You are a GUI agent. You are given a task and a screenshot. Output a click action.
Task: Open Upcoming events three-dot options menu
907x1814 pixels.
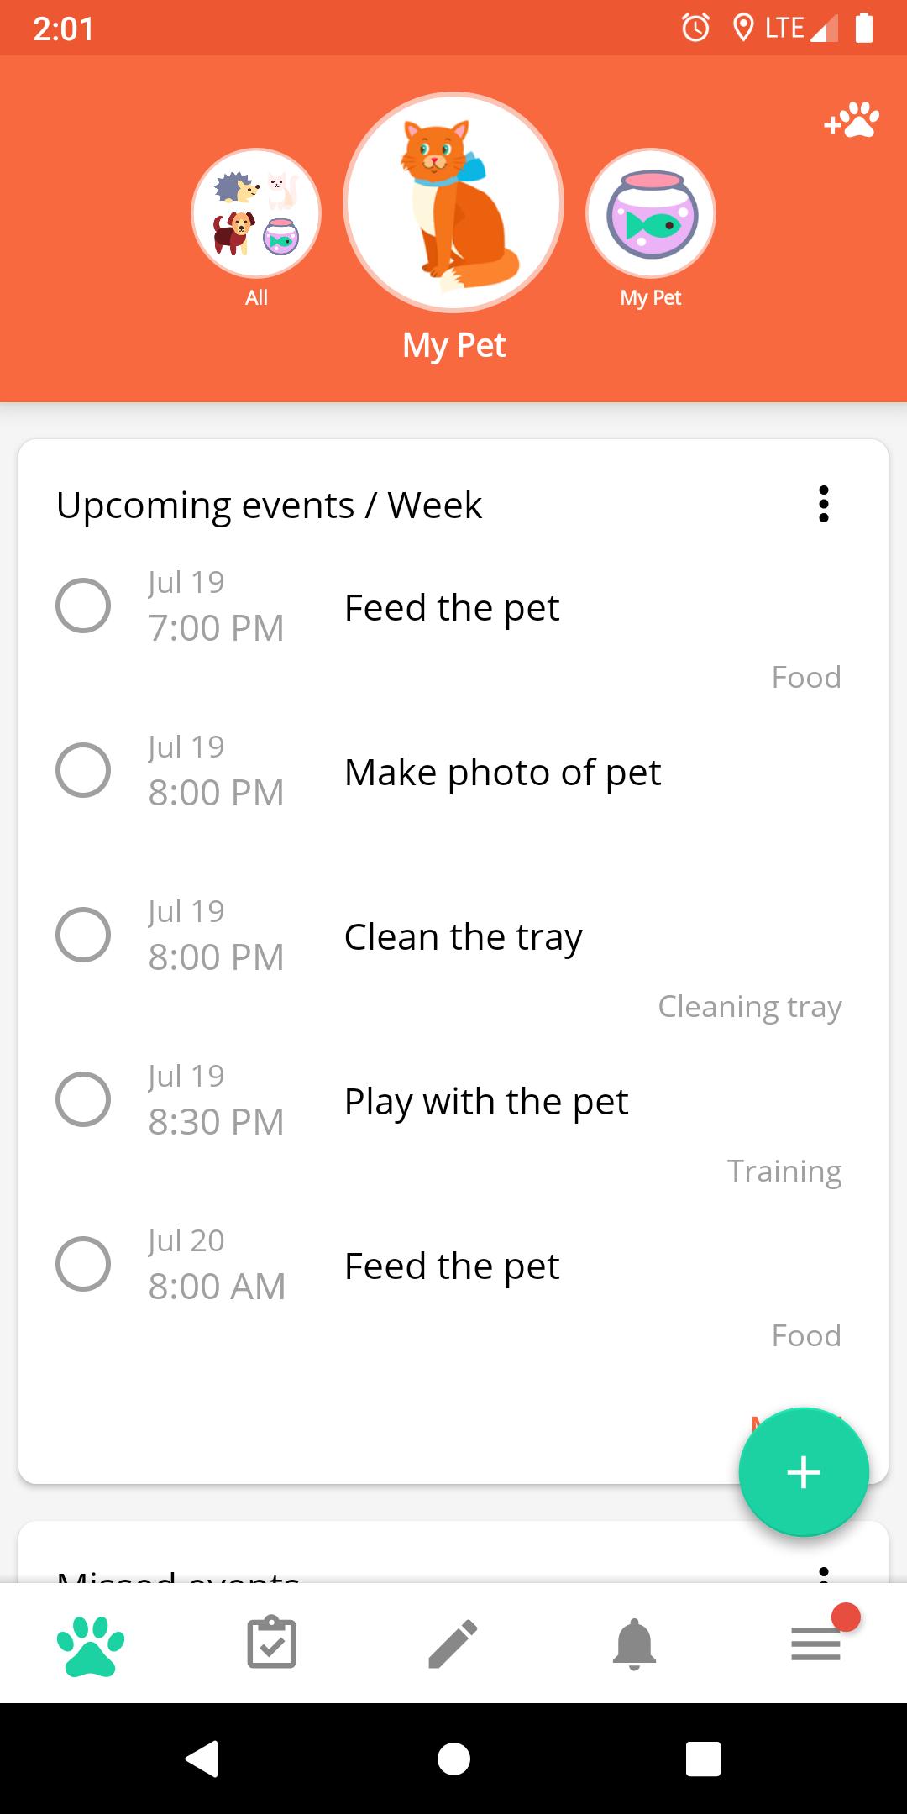click(824, 504)
